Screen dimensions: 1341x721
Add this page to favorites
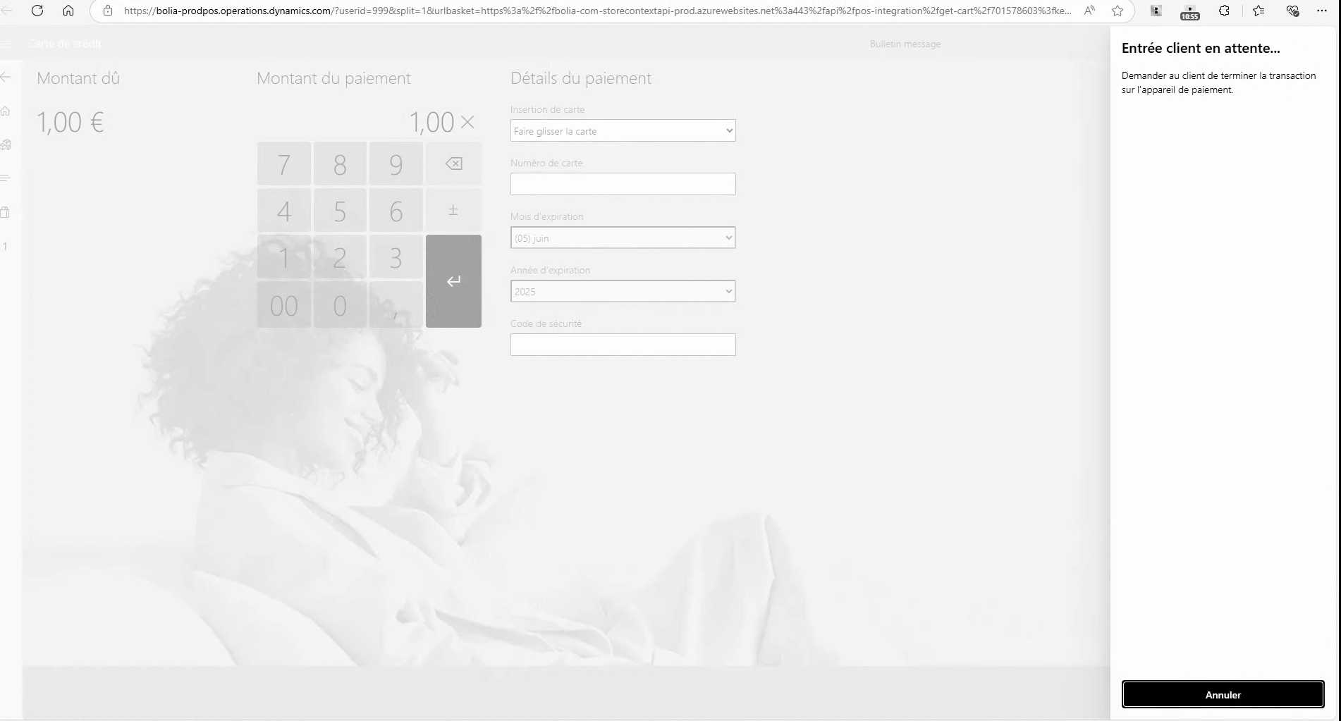pyautogui.click(x=1117, y=11)
